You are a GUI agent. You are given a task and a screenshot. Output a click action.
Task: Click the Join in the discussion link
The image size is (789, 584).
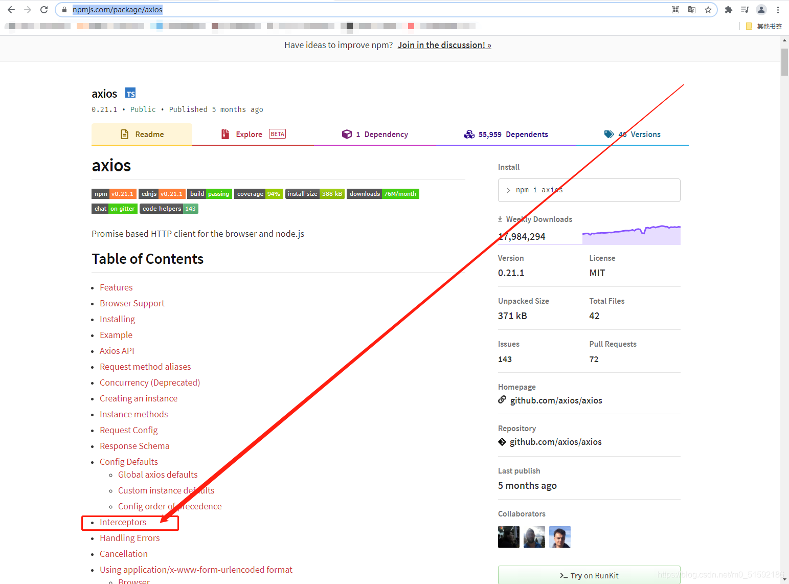click(x=444, y=45)
